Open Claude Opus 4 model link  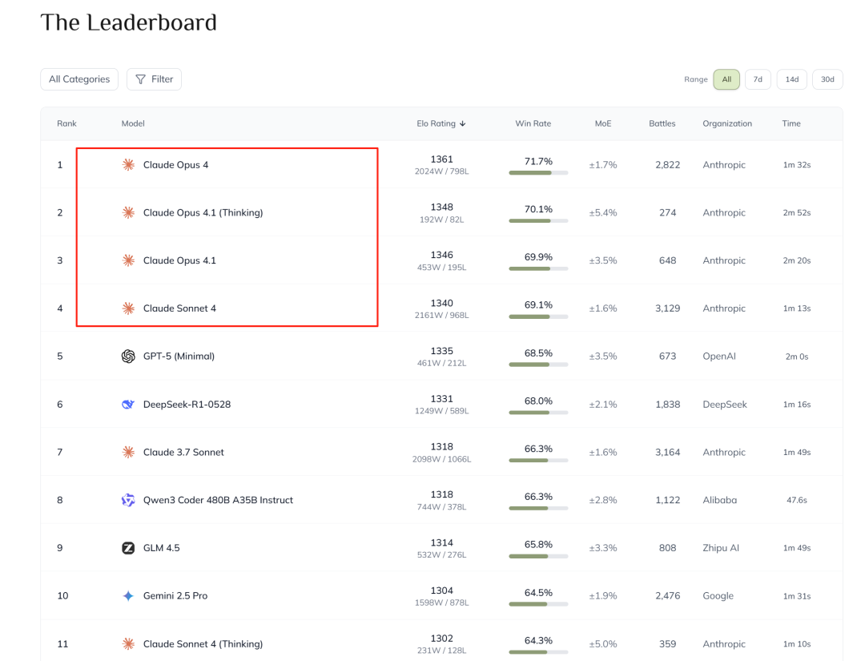coord(176,165)
